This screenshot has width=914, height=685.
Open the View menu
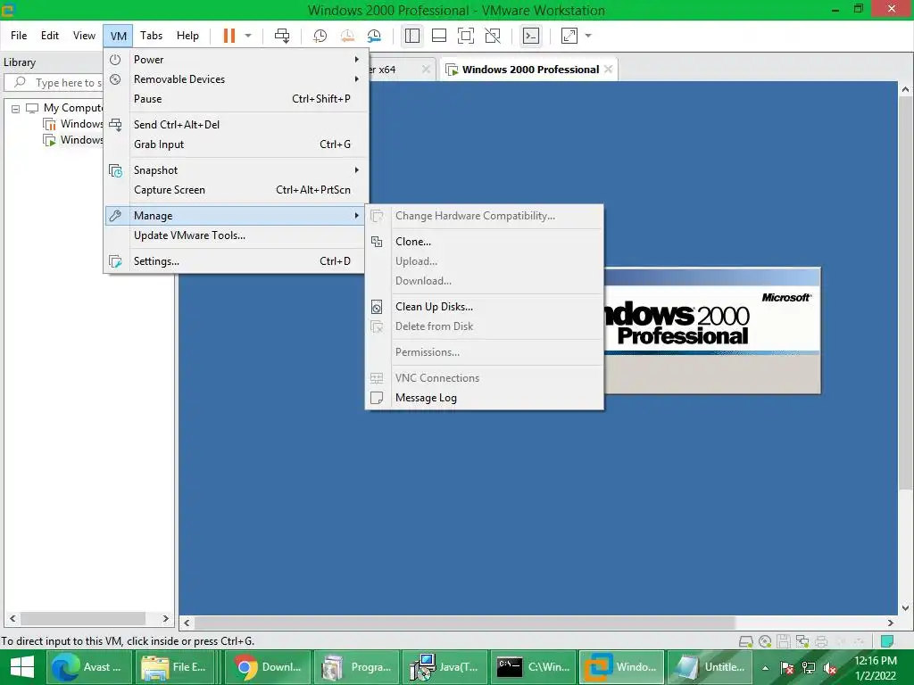click(84, 36)
